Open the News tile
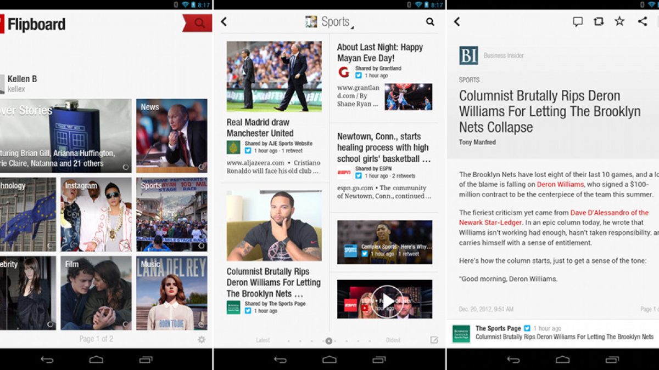659x370 pixels. pos(171,135)
